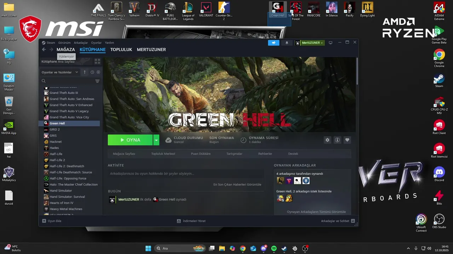
Task: Add Green Hell to favorites heart icon
Action: [347, 140]
